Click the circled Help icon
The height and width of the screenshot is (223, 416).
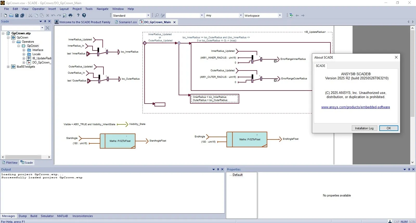pos(84,16)
